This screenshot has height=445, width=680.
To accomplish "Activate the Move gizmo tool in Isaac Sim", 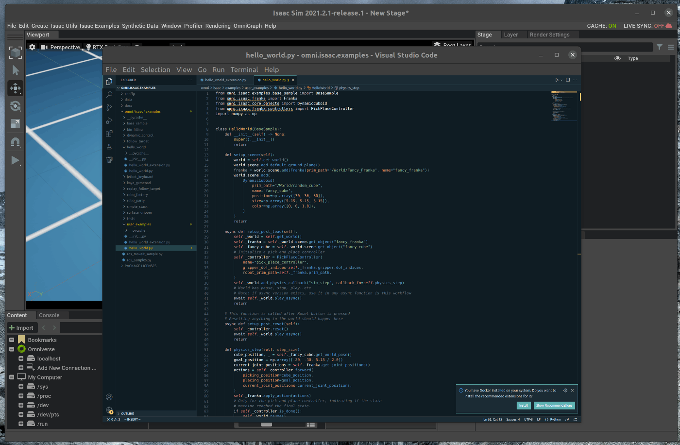I will 16,88.
